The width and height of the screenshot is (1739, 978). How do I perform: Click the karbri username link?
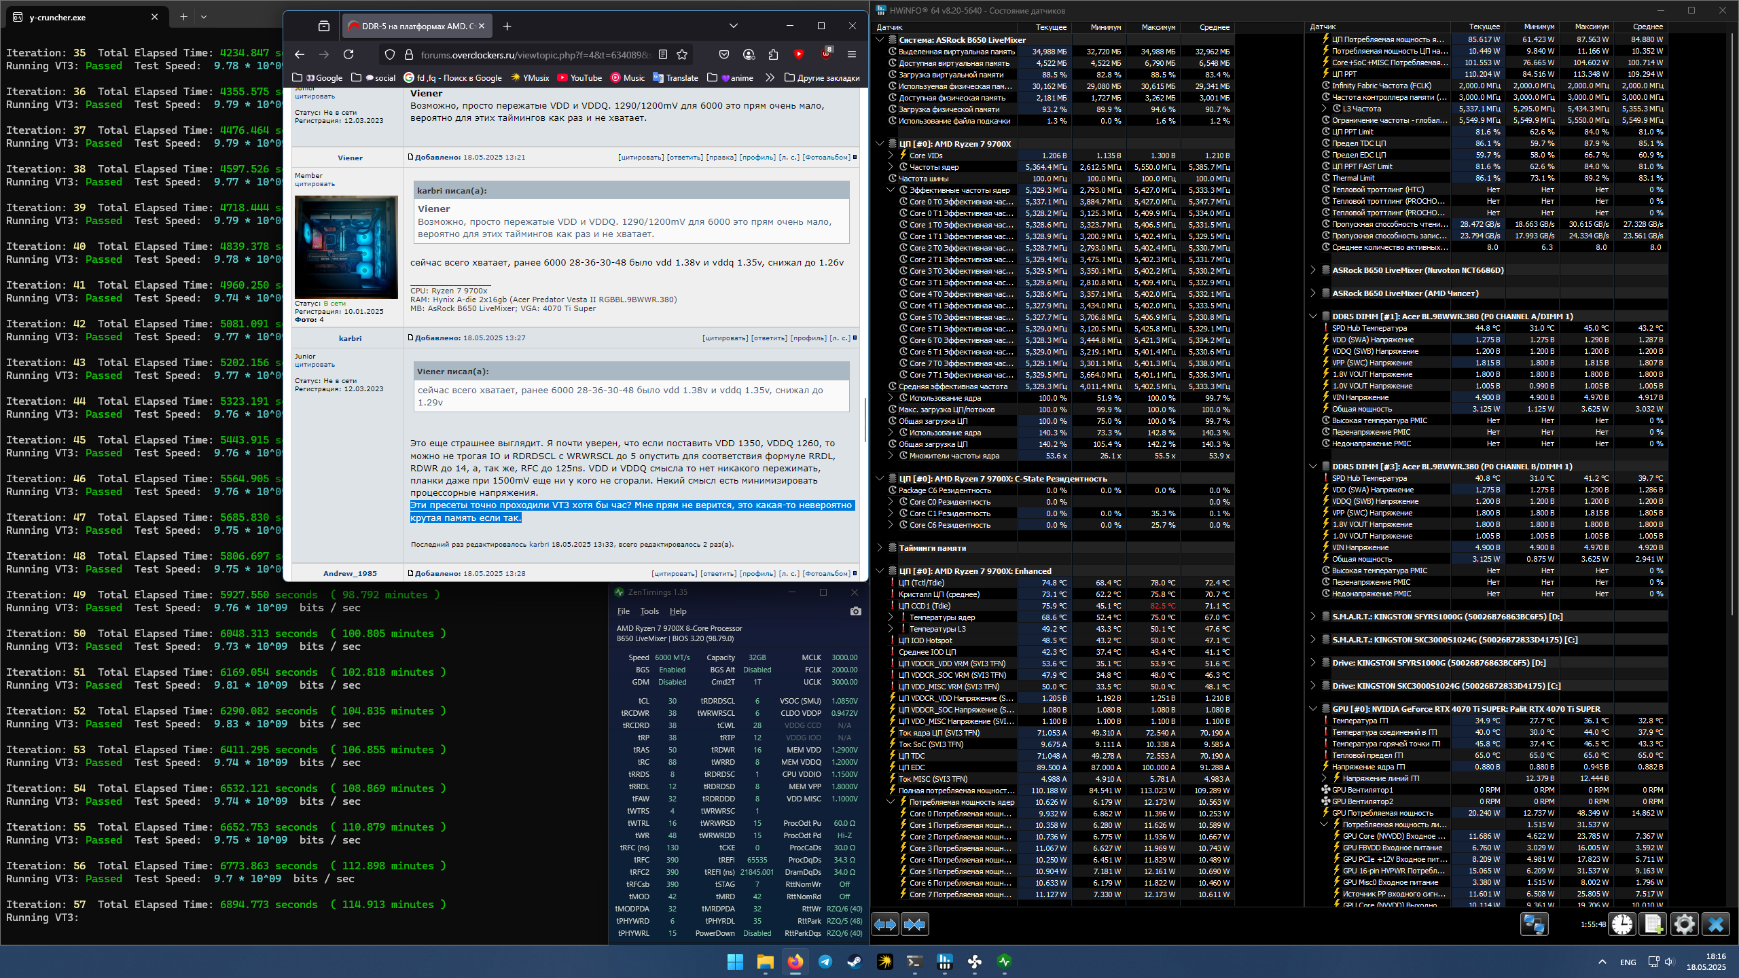(350, 338)
